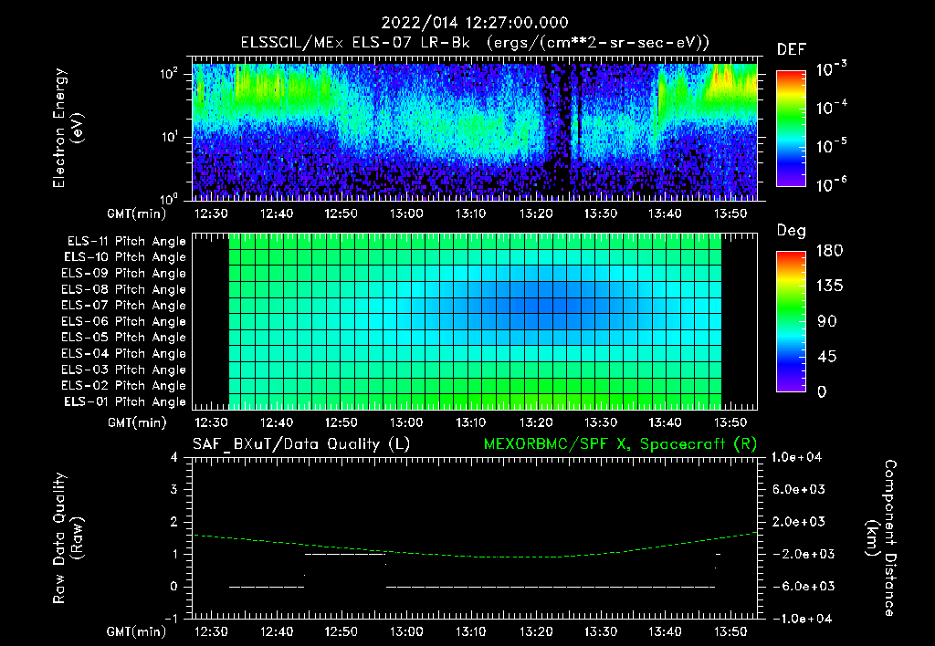The height and width of the screenshot is (646, 935).
Task: Click the long data quality 0 line segment
Action: [551, 587]
